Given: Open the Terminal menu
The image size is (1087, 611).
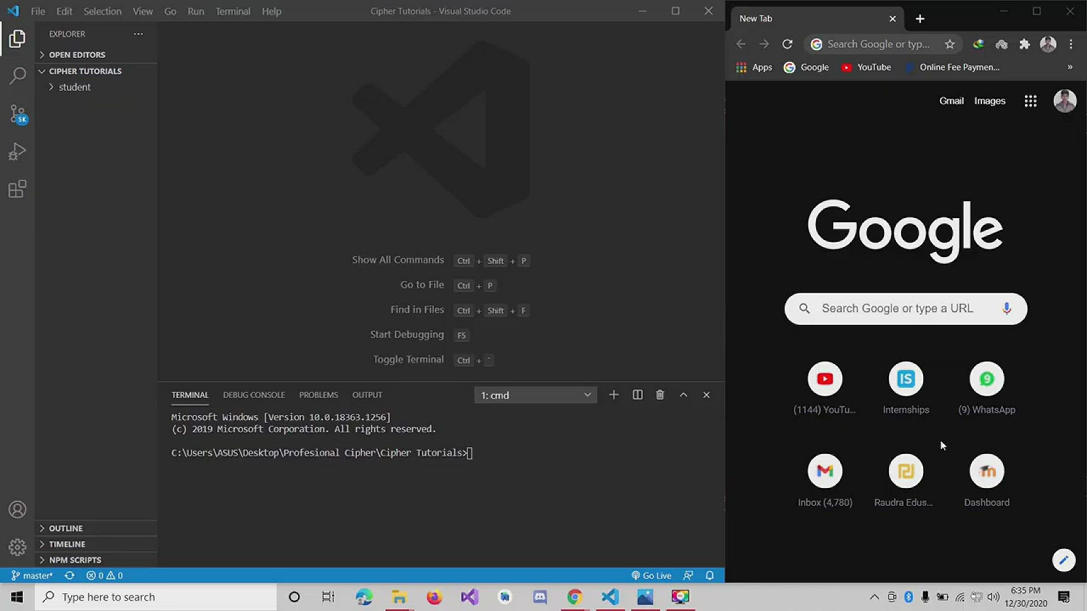Looking at the screenshot, I should (233, 11).
